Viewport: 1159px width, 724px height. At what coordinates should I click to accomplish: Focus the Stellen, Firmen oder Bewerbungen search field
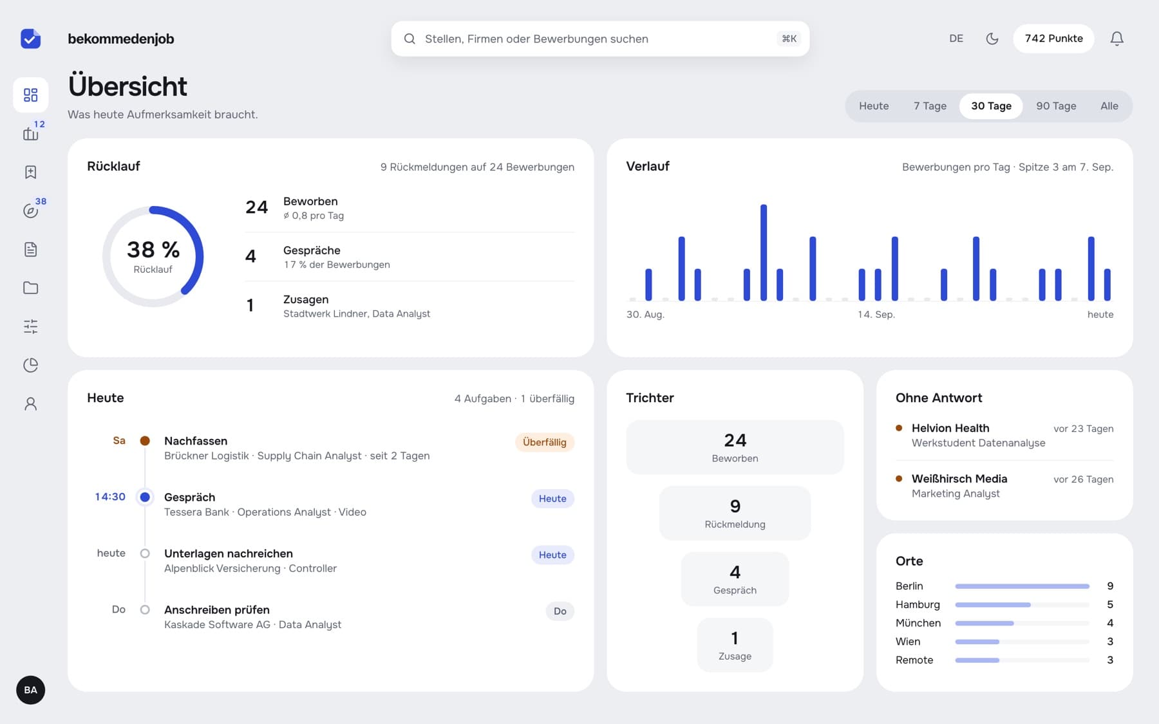point(600,39)
